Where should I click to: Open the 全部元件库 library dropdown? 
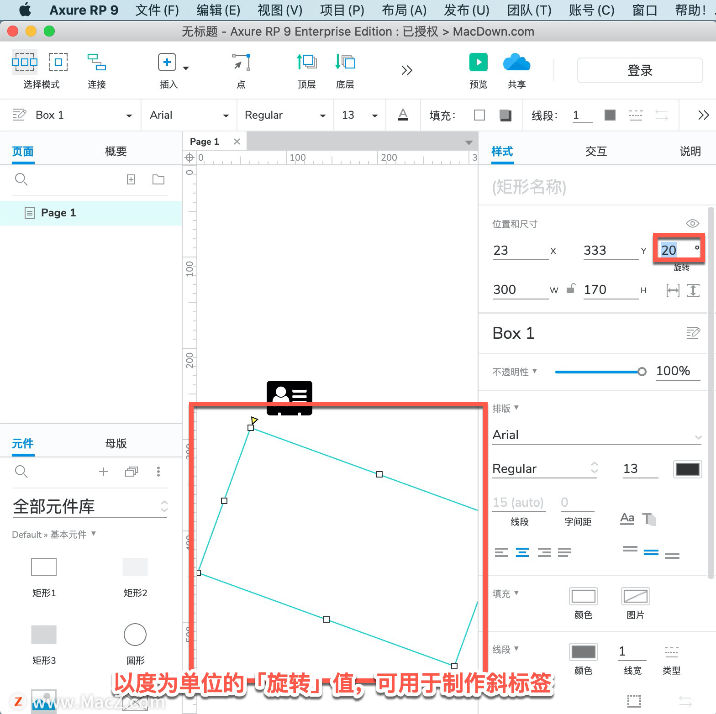click(90, 506)
